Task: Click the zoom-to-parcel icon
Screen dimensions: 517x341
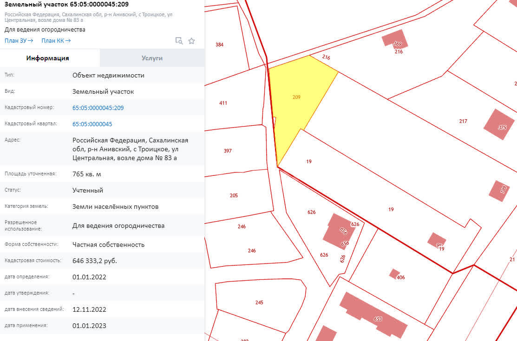Action: coord(179,41)
